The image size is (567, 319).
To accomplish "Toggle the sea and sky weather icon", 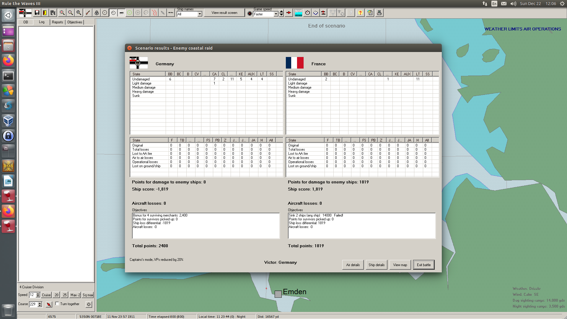I will (299, 13).
